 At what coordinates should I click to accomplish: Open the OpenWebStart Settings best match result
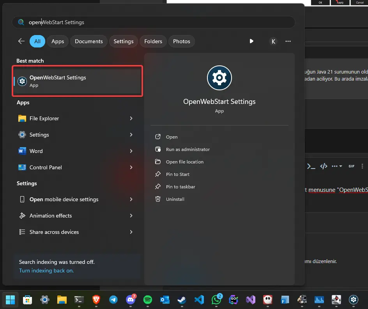pyautogui.click(x=78, y=81)
